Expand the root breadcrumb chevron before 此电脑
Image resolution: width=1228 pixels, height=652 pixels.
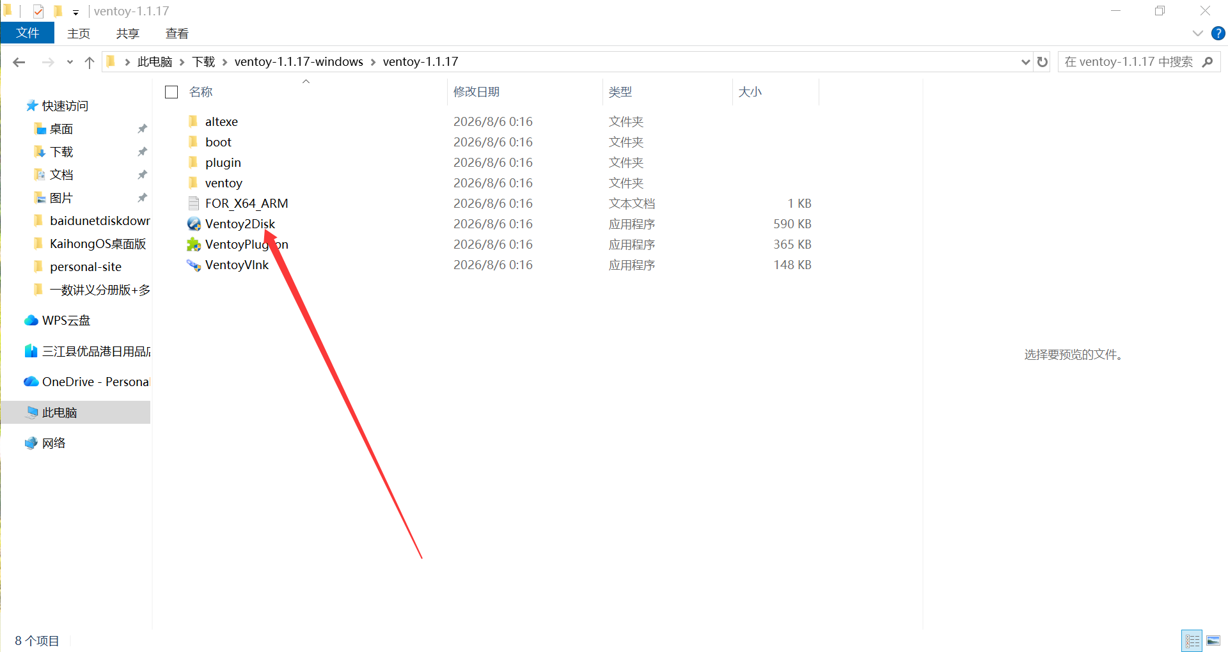[x=127, y=62]
